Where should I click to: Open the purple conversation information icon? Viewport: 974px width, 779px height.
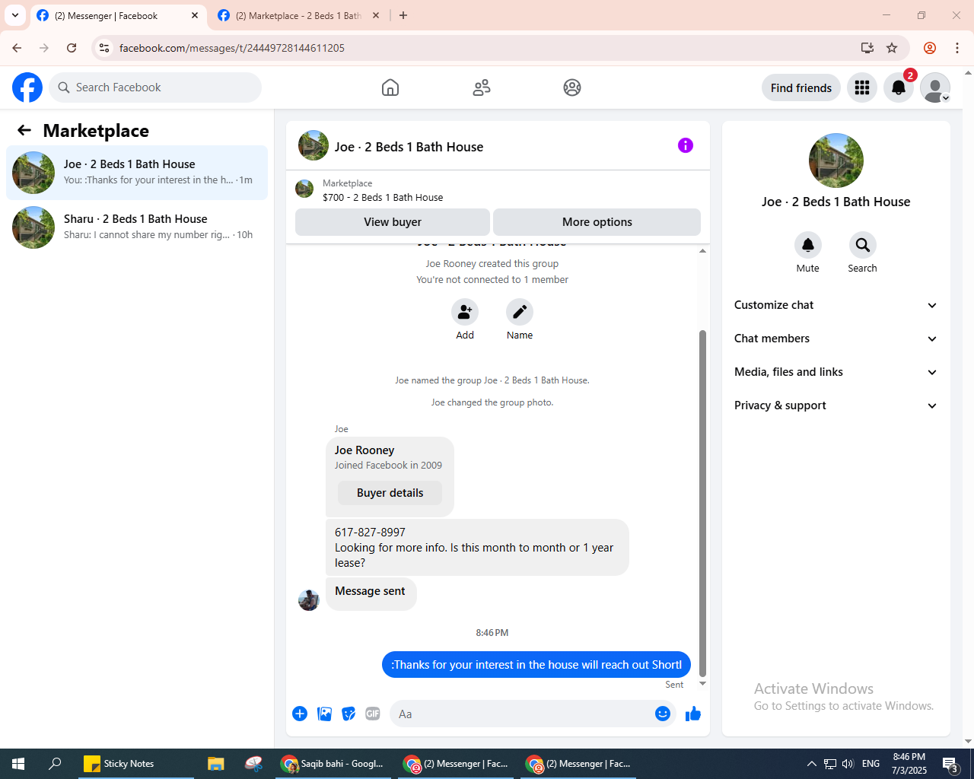[x=686, y=145]
